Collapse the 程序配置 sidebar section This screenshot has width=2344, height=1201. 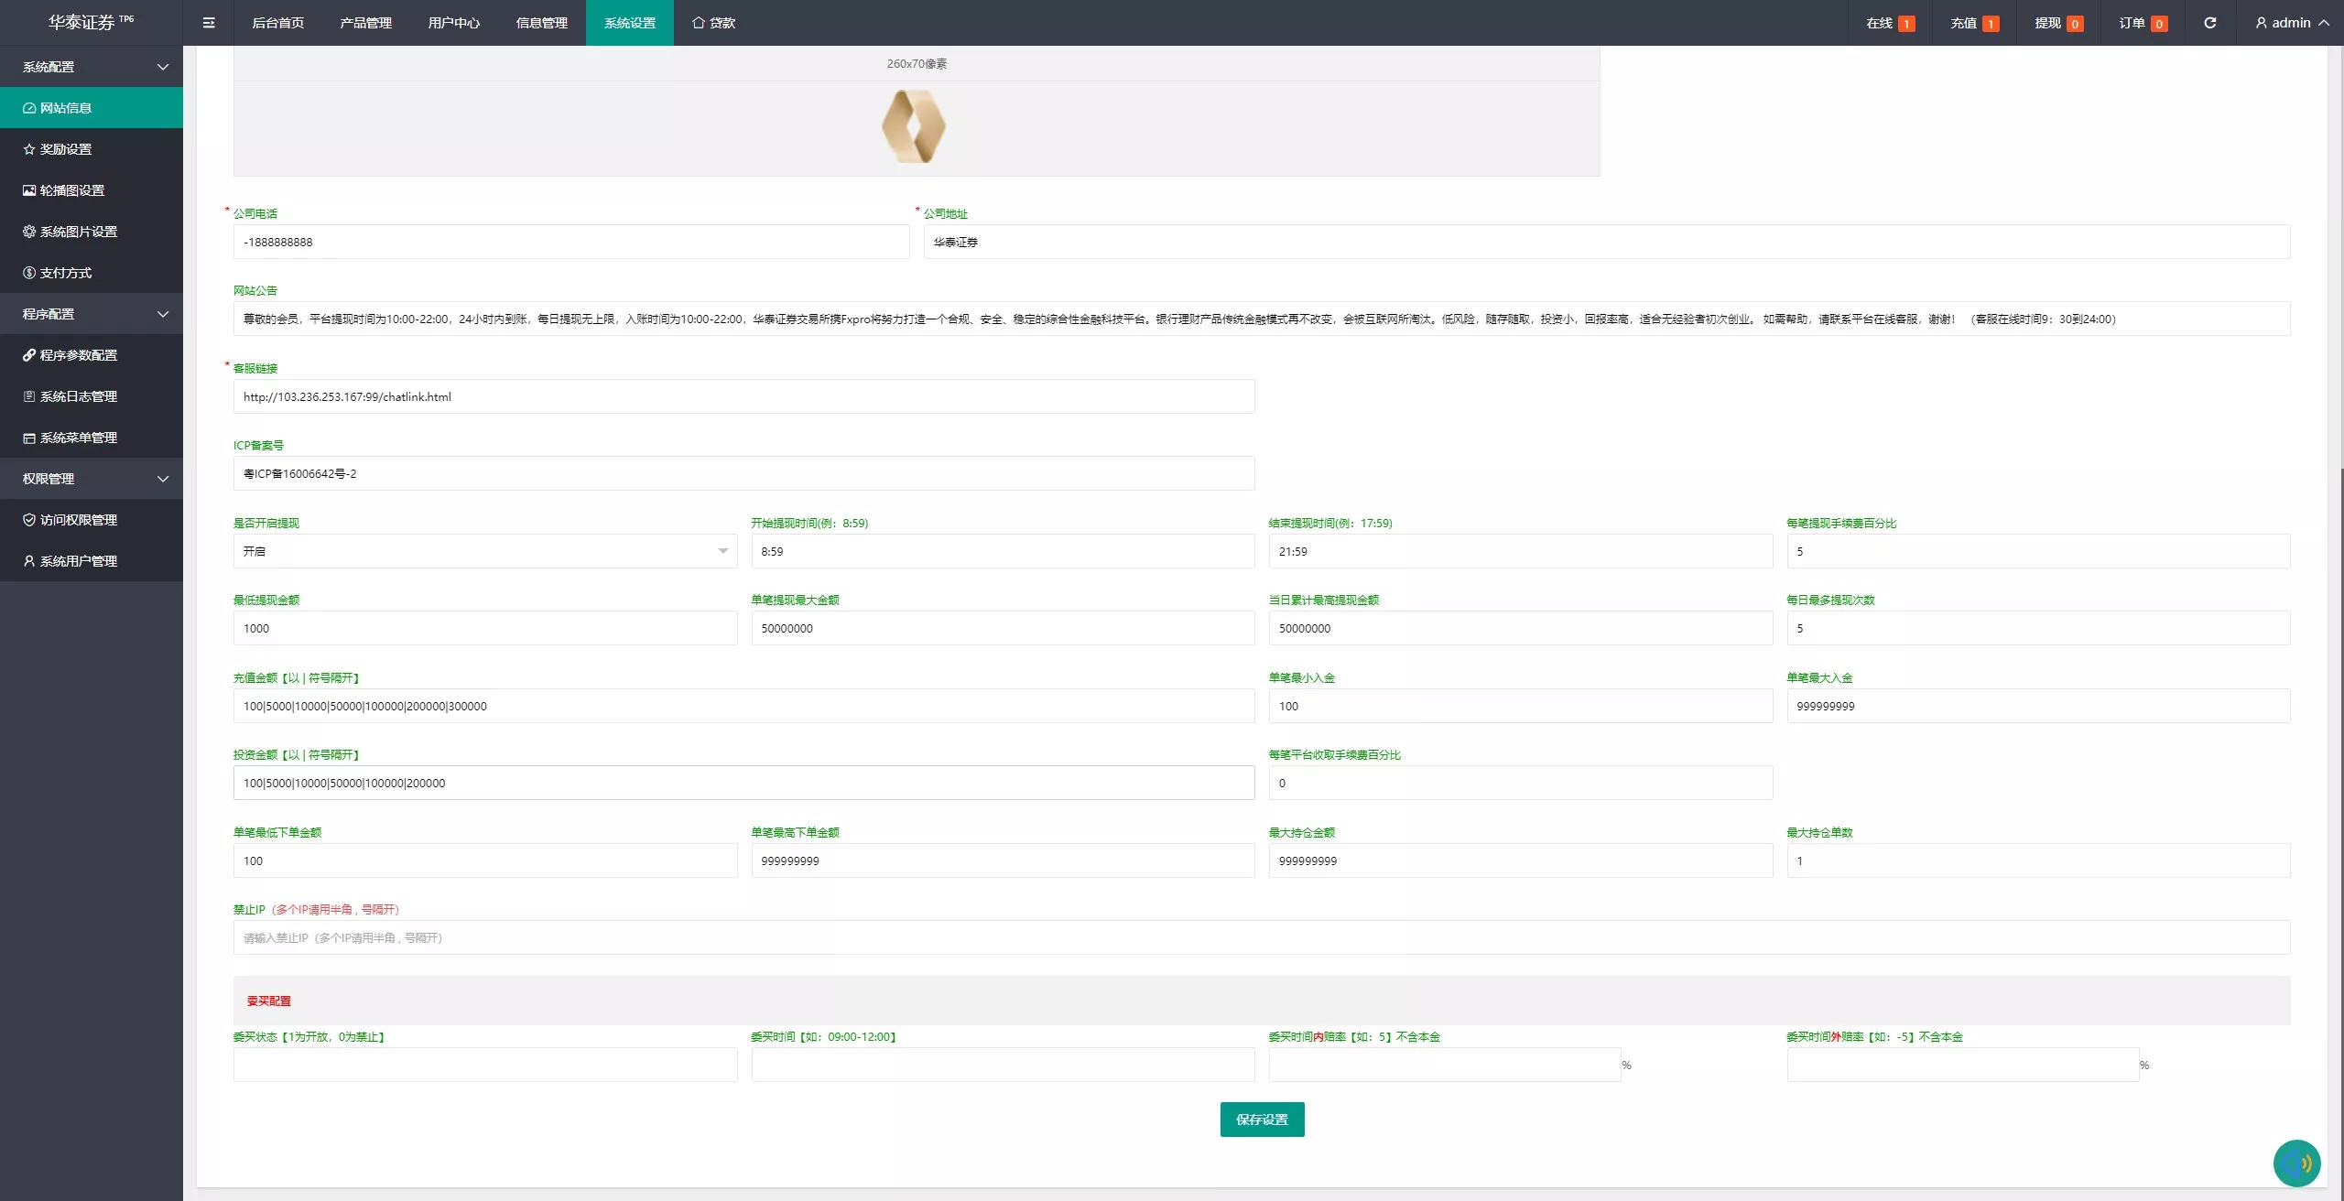click(x=92, y=314)
